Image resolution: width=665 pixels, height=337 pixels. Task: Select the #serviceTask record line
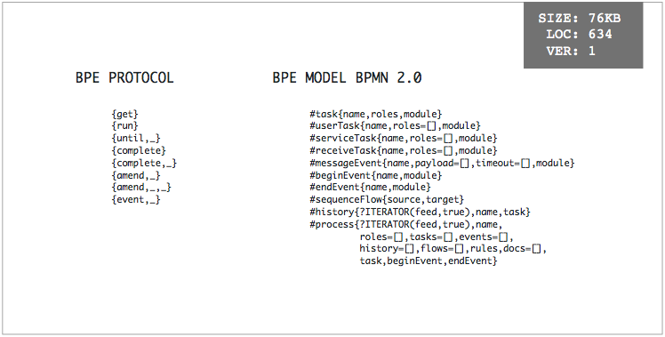[404, 139]
